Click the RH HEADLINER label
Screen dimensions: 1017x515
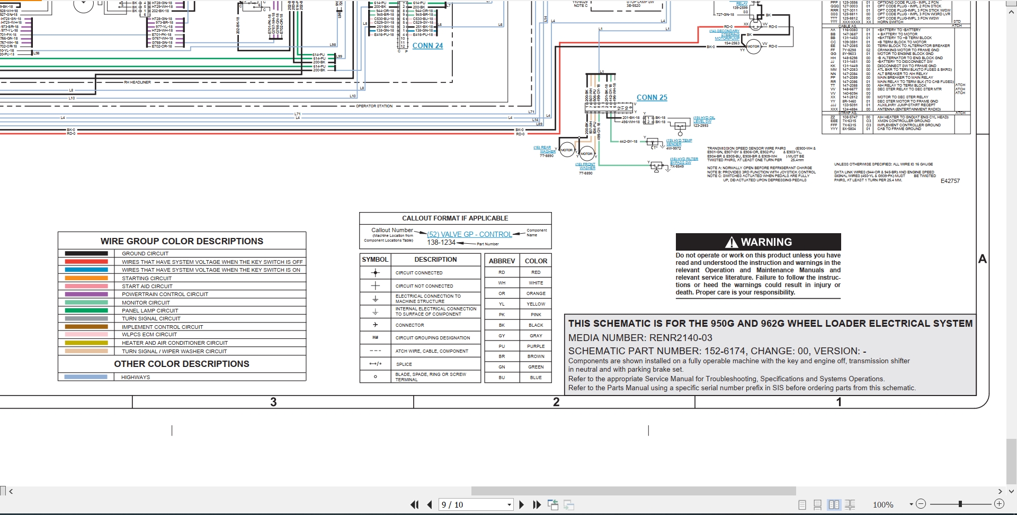137,82
